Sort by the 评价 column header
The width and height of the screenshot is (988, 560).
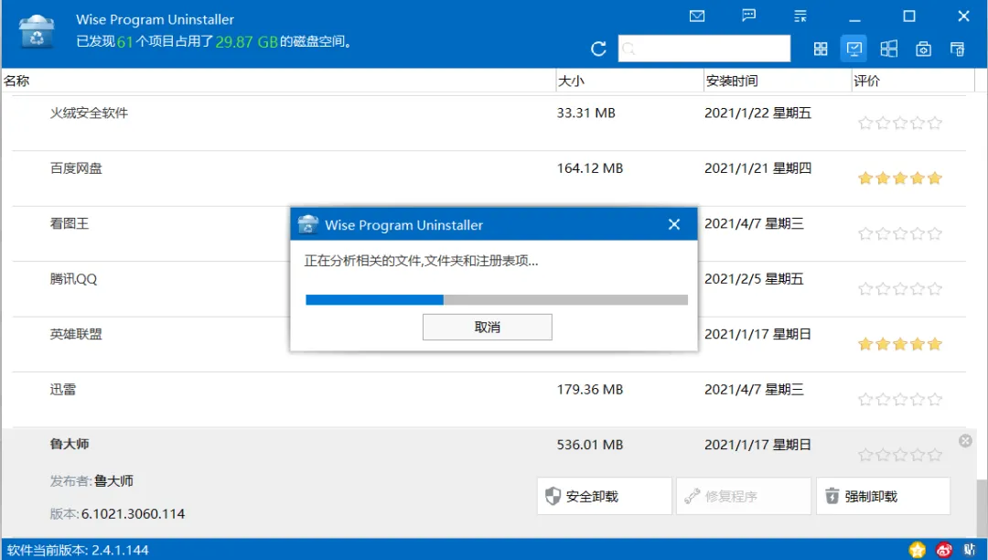pyautogui.click(x=912, y=81)
